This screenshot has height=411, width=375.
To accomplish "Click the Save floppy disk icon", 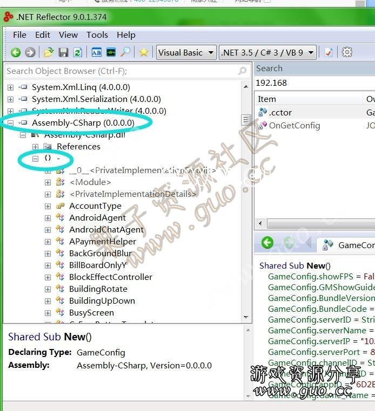I will [63, 52].
